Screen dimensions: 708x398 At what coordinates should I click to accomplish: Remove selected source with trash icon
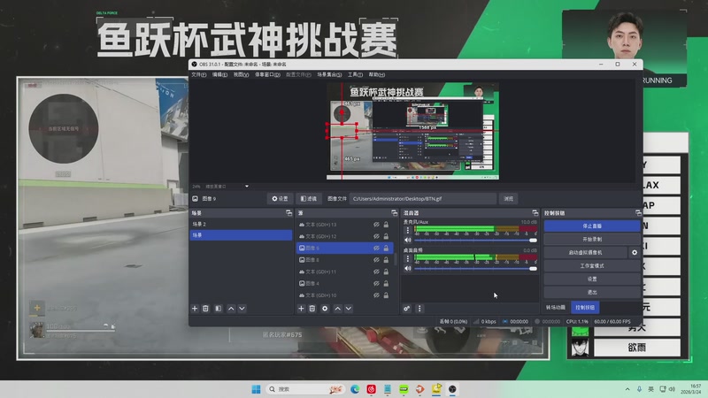click(x=312, y=309)
